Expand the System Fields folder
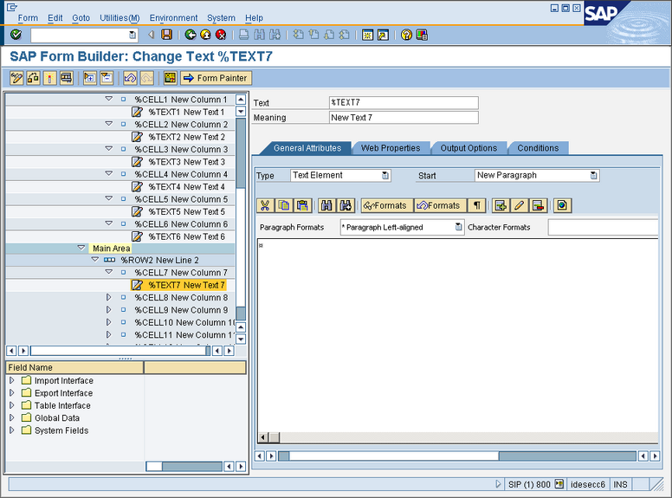Image resolution: width=672 pixels, height=498 pixels. [11, 430]
